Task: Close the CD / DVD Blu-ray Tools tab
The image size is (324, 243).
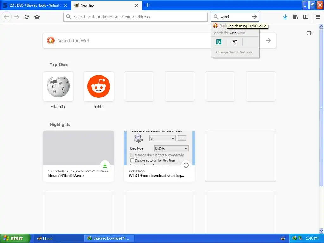Action: [65, 5]
